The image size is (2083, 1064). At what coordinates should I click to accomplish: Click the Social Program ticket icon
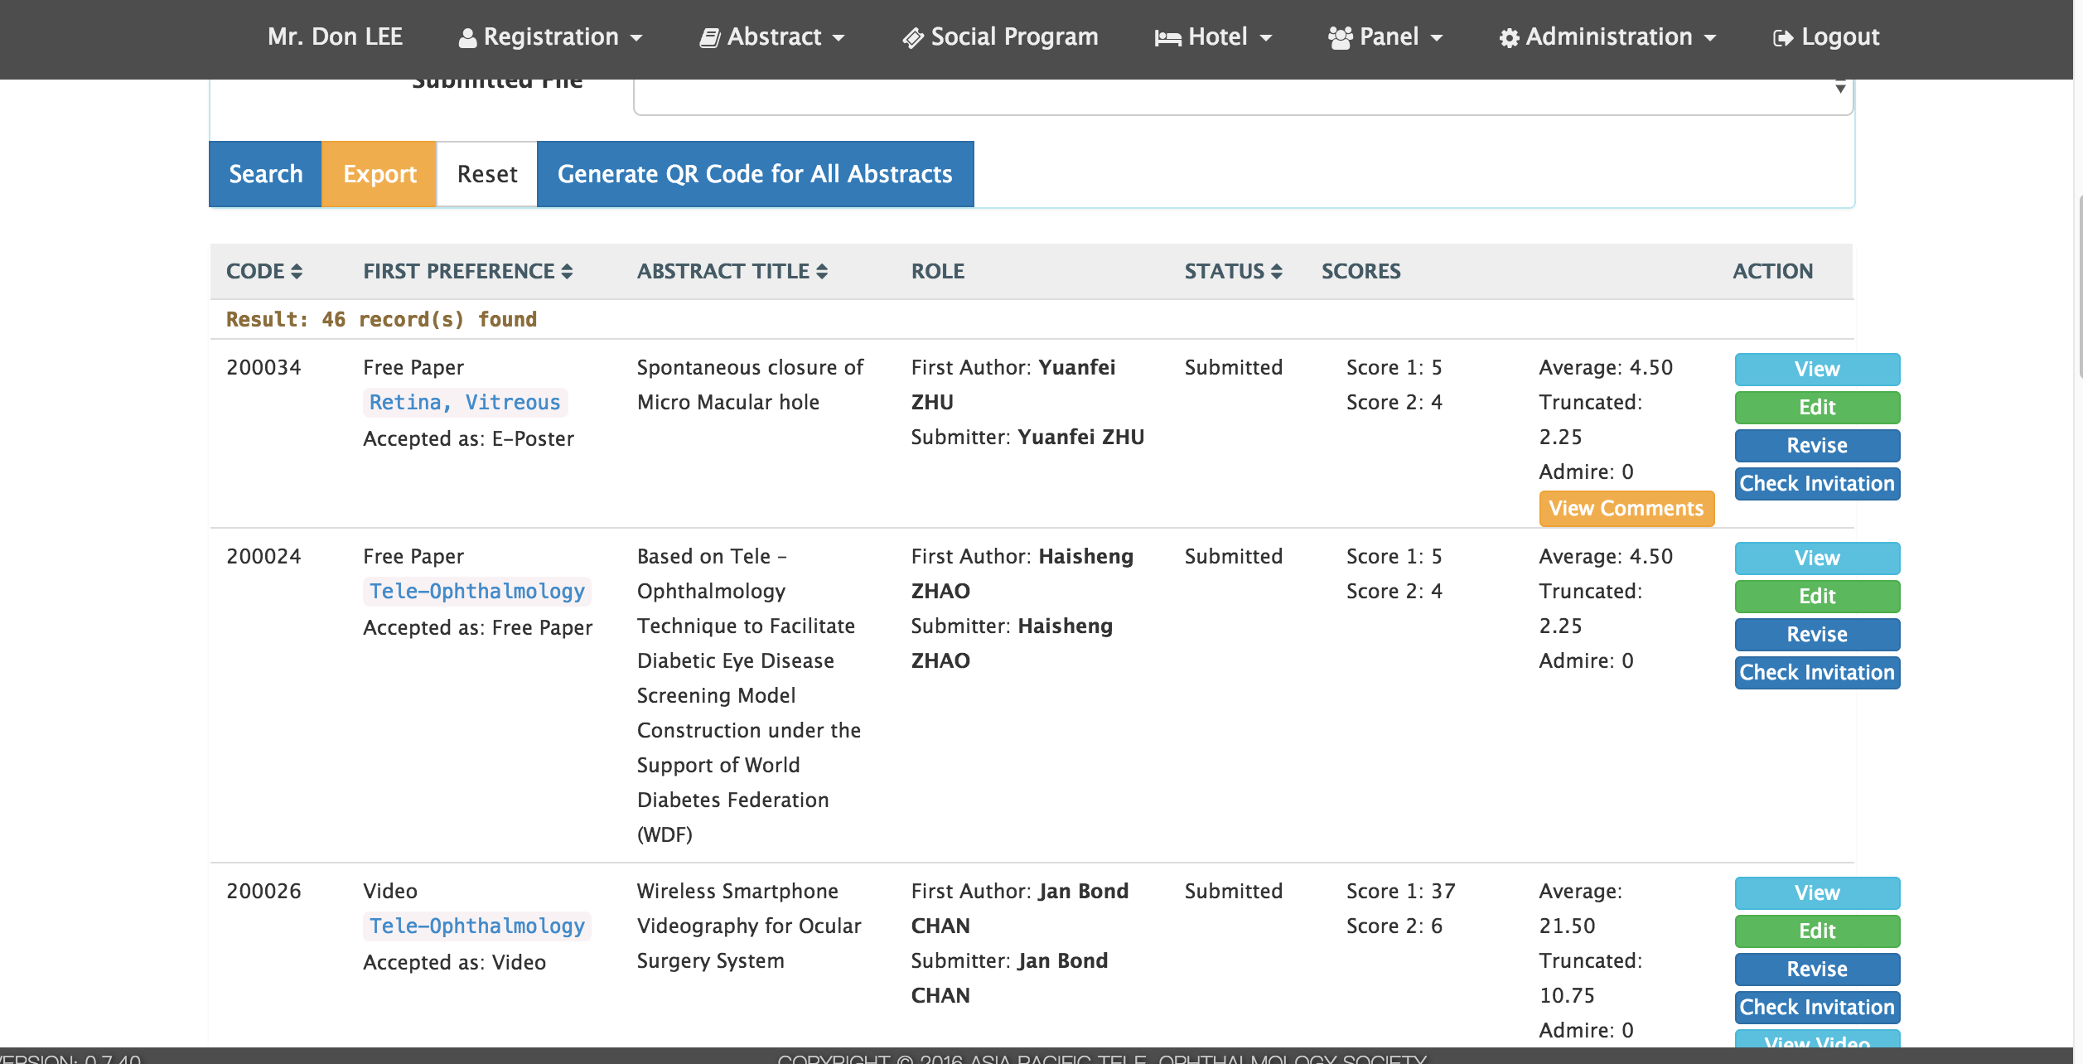point(913,38)
